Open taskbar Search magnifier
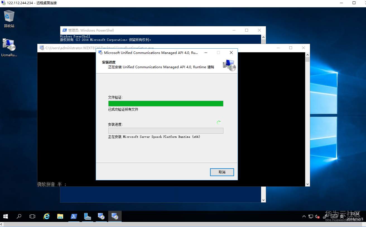Image resolution: width=366 pixels, height=227 pixels. (19, 216)
